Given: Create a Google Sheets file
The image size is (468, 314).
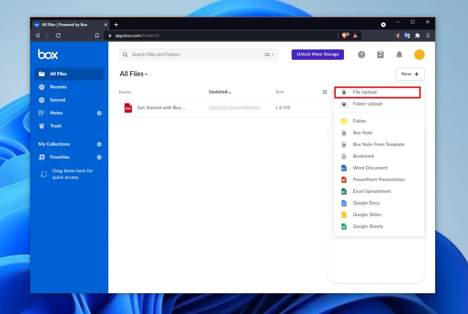Looking at the screenshot, I should pyautogui.click(x=379, y=227).
